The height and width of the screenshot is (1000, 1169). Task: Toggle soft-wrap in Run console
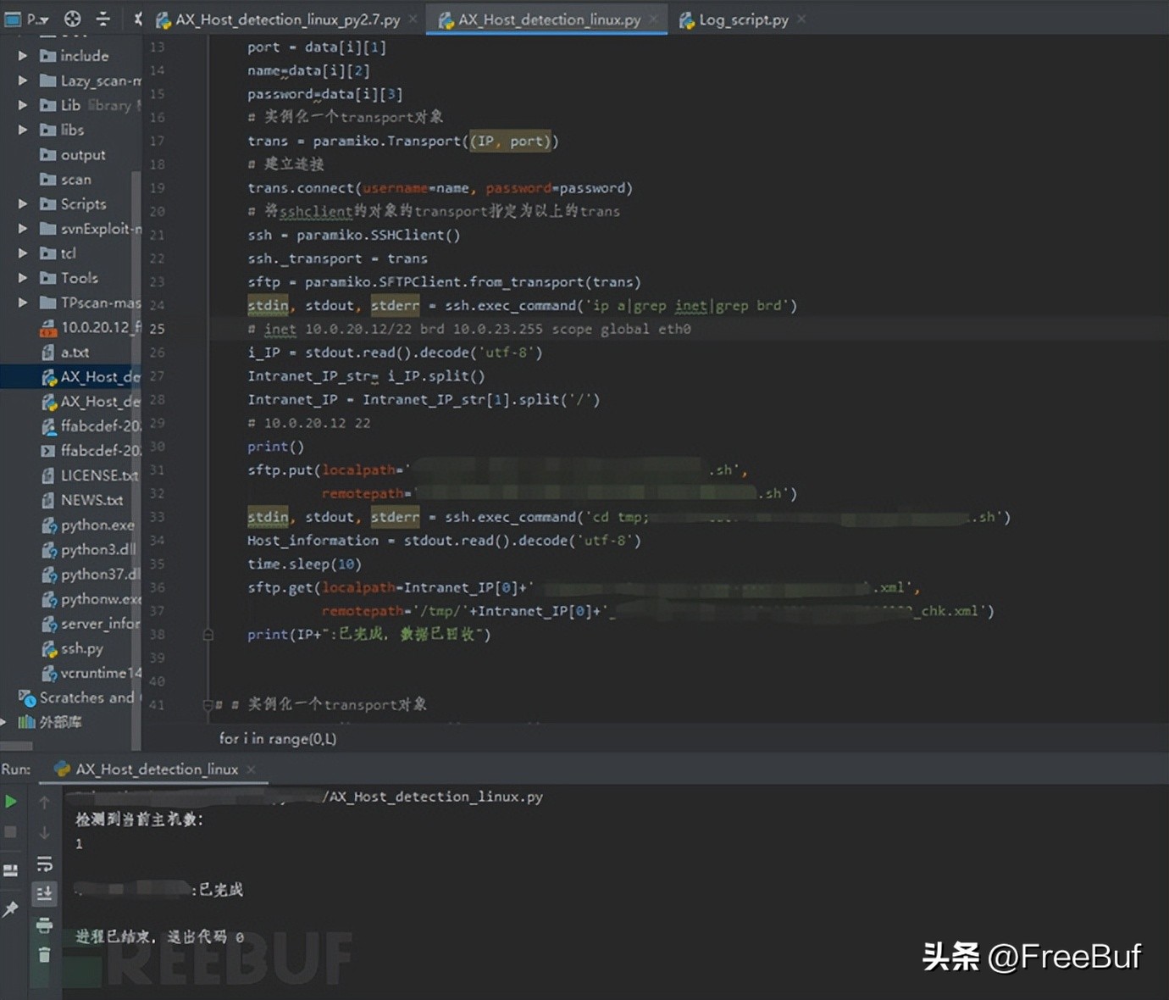tap(44, 864)
